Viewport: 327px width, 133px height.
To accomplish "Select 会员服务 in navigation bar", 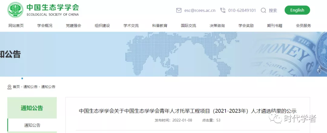I will click(303, 26).
